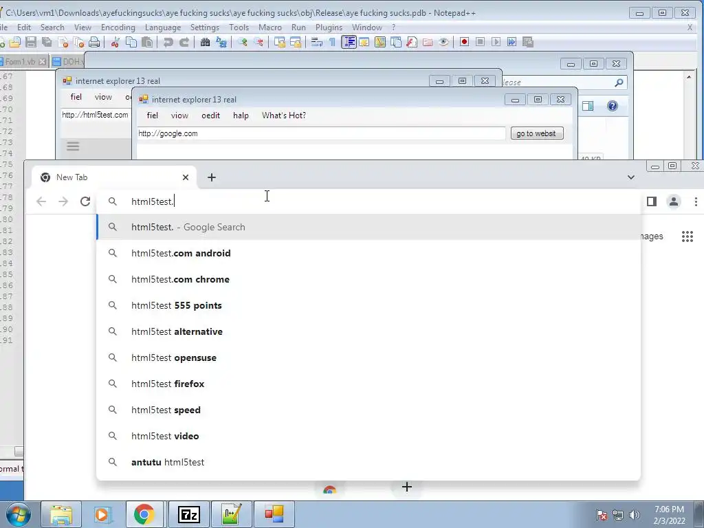Open fiel menu in front internet explorer window
Screen dimensions: 704x528
(x=152, y=115)
